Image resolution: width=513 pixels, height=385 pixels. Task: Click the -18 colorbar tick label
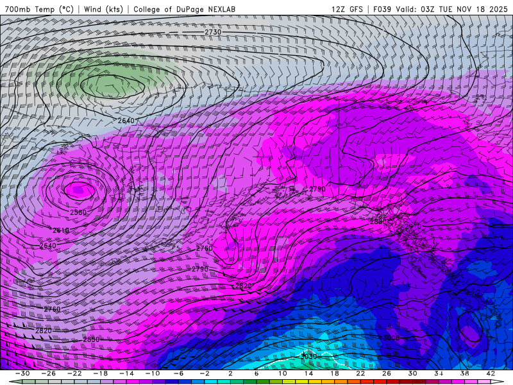point(101,373)
